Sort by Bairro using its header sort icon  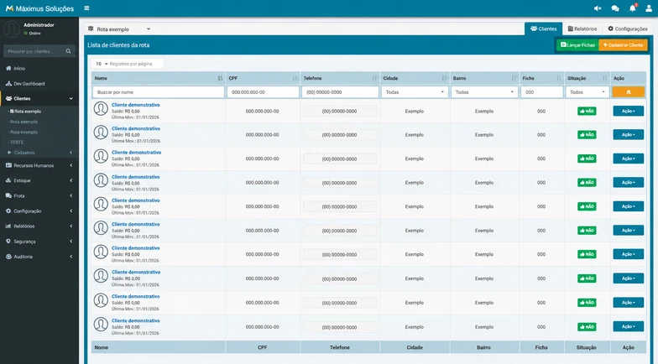point(514,79)
